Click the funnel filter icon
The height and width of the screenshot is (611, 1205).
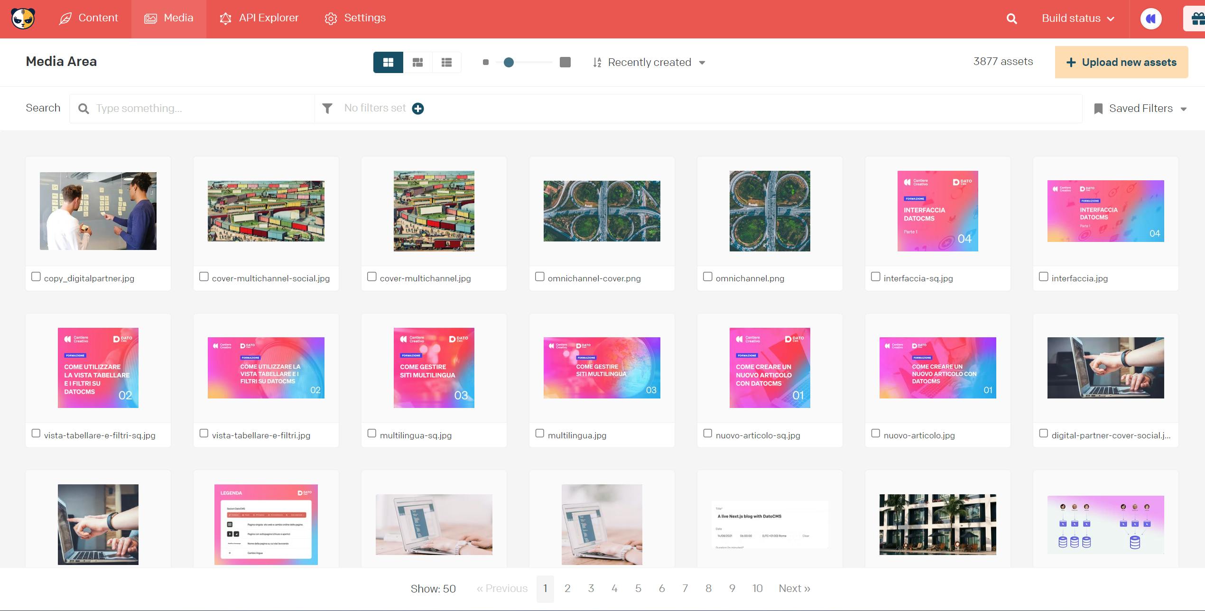point(327,109)
